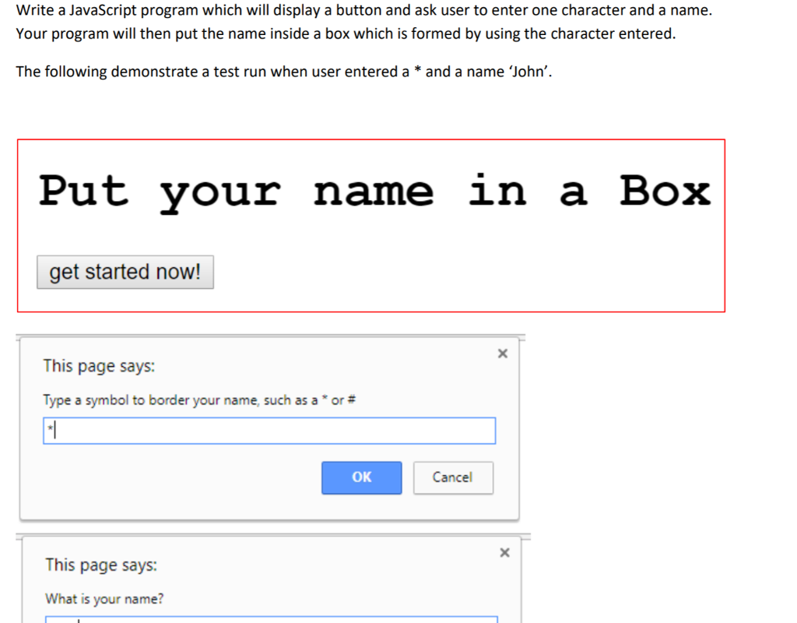Select the instruction paragraph about JavaScript program
The height and width of the screenshot is (623, 797).
point(366,21)
